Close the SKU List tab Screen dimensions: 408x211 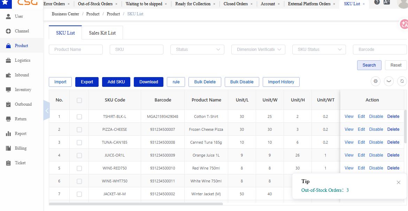(364, 4)
